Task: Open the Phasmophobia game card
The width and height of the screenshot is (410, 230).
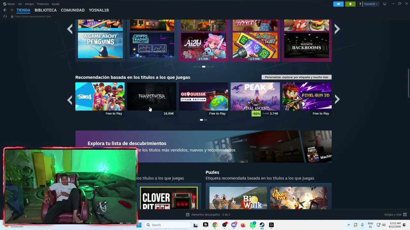Action: coord(152,96)
